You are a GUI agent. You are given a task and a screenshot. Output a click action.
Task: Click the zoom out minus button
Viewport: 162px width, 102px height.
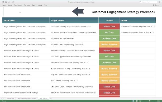[x=143, y=101]
